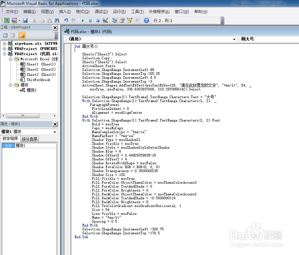Click the 'End Sub' code line

81,237
